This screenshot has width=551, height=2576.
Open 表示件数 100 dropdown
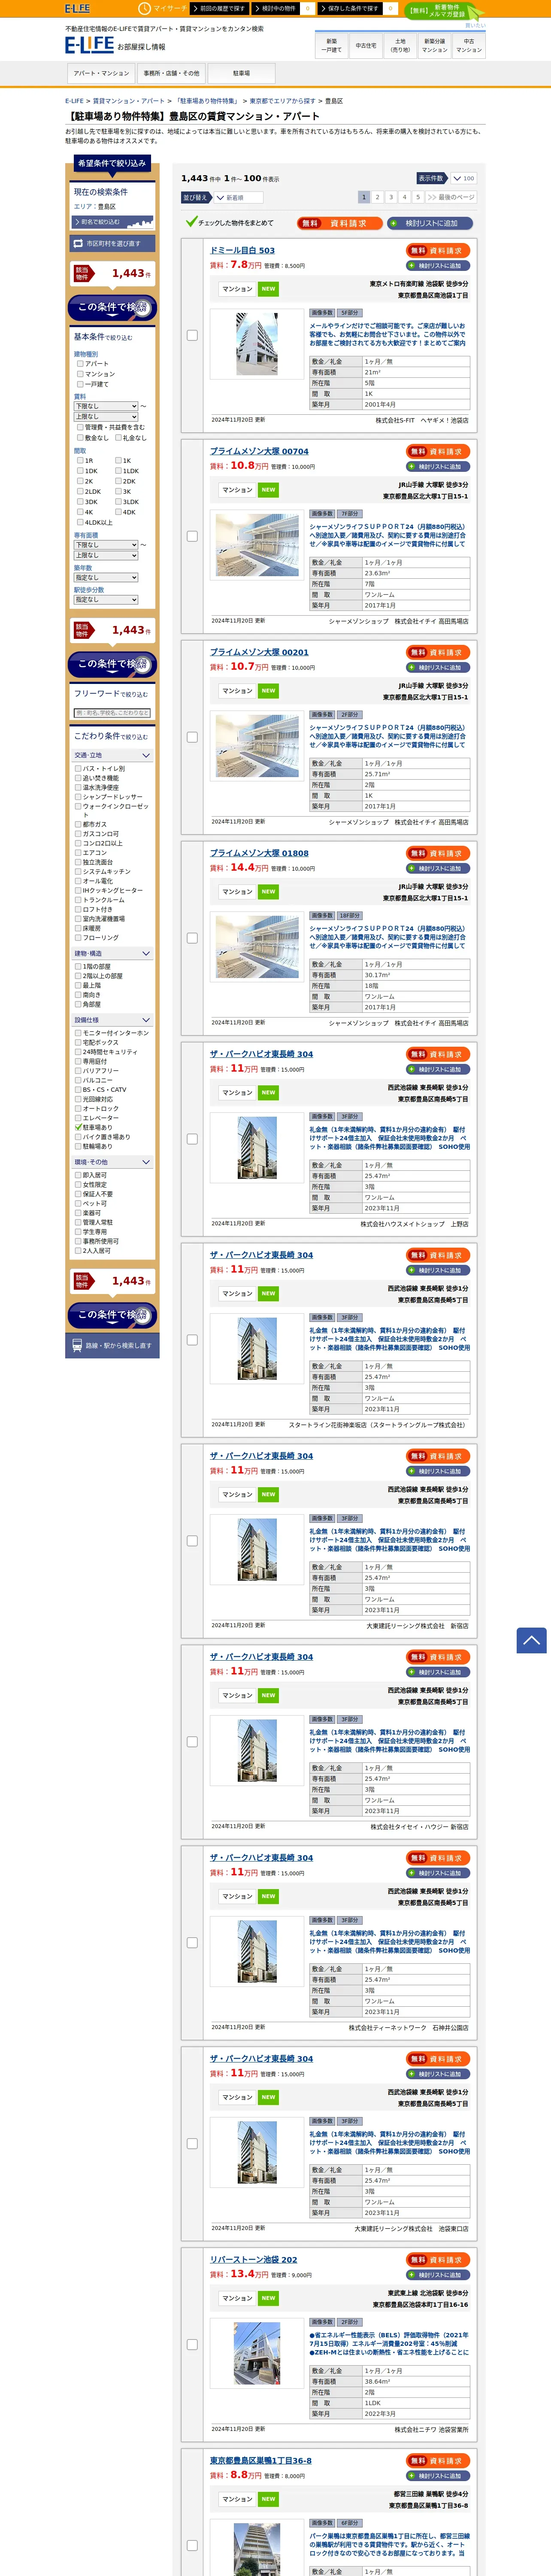(463, 178)
